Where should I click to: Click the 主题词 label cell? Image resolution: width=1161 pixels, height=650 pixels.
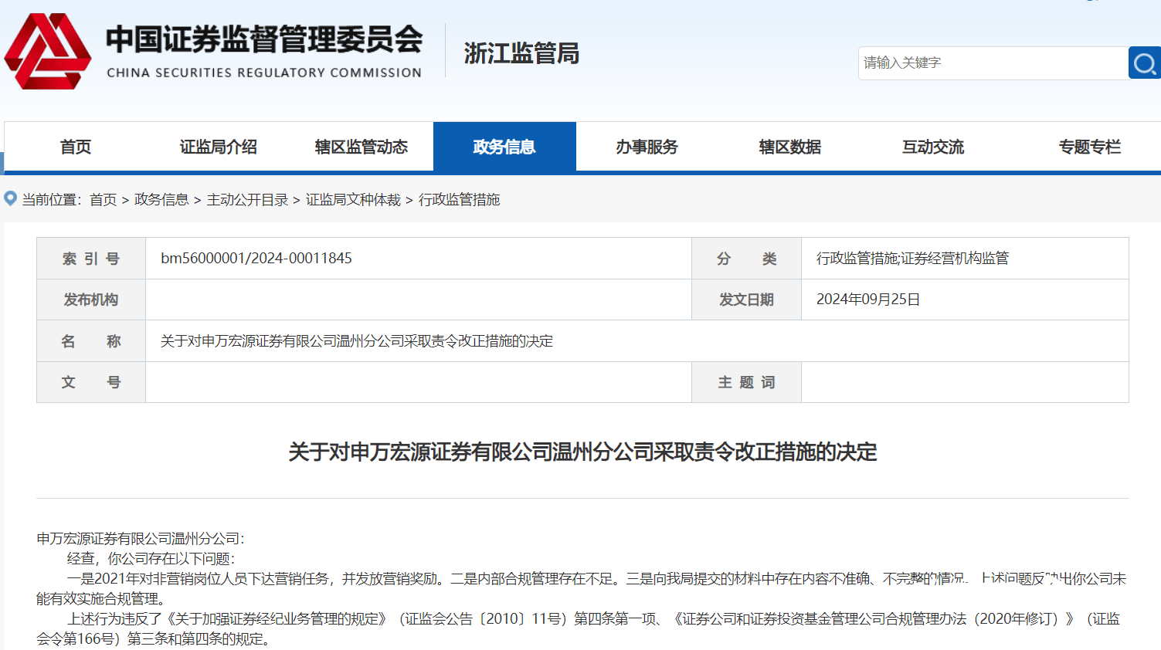tap(746, 382)
